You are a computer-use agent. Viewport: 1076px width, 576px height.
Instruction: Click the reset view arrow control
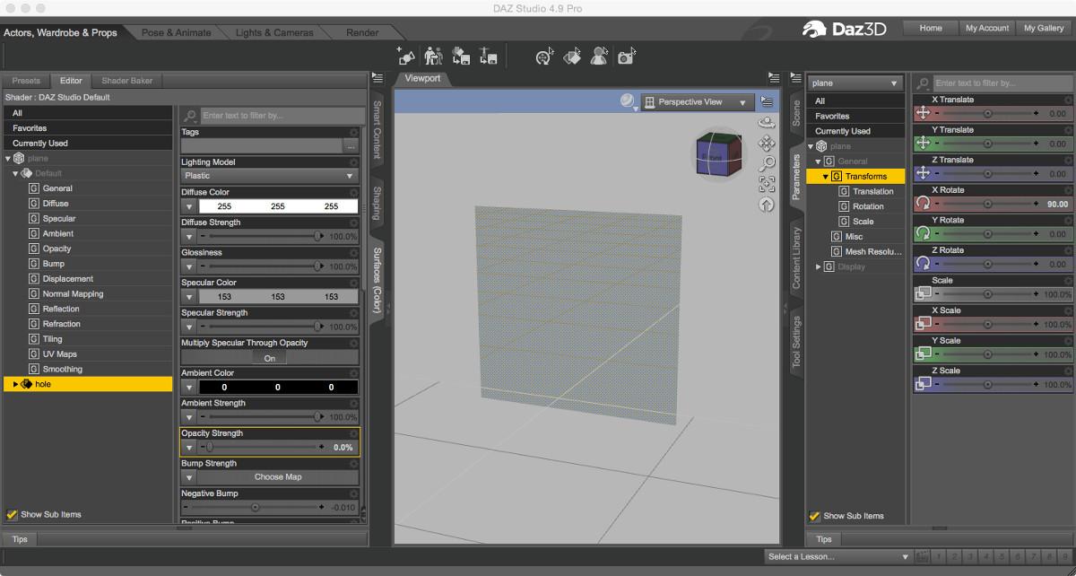[767, 205]
